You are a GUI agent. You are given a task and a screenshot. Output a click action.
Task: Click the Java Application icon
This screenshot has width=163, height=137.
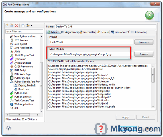pyautogui.click(x=12, y=48)
